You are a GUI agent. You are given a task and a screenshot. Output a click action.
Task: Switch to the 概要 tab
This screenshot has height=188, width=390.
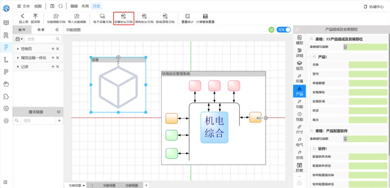[x=41, y=30]
